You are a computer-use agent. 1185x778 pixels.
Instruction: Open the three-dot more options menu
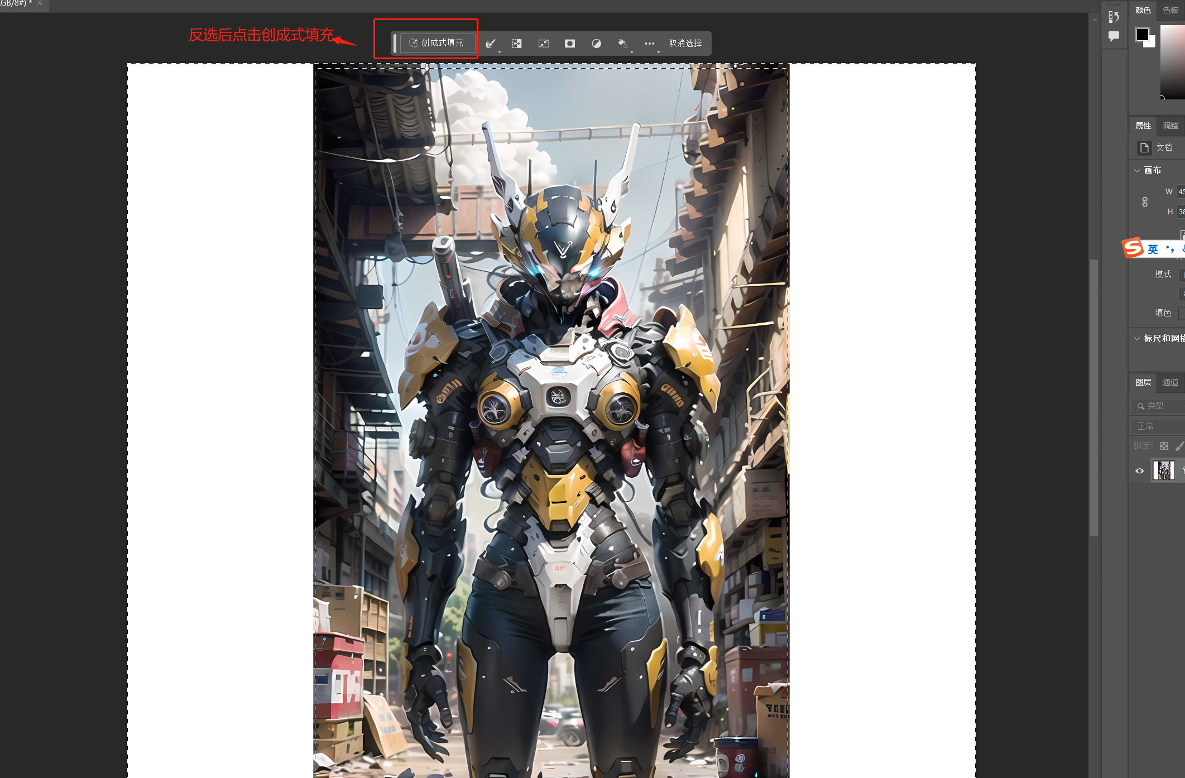[649, 44]
